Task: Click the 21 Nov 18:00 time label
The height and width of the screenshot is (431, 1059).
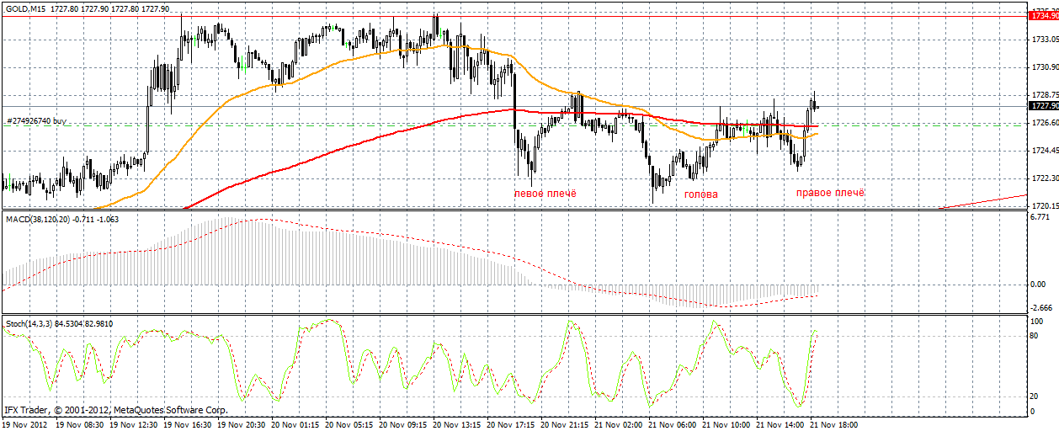Action: click(833, 425)
